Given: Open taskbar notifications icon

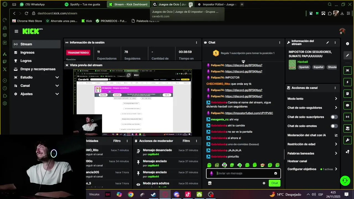Looking at the screenshot, I should point(346,195).
